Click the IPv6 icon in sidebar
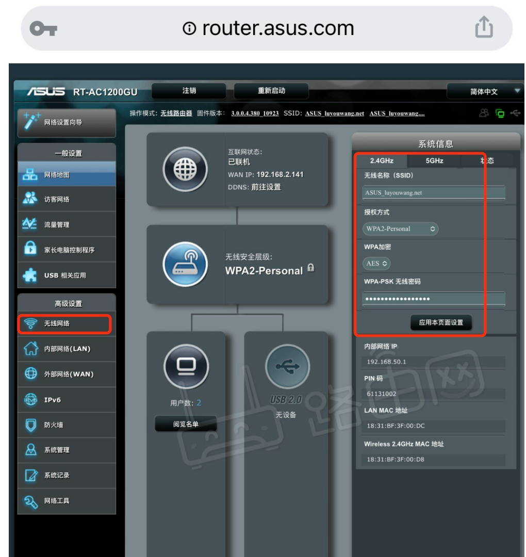Screen dimensions: 526x557 [30, 399]
